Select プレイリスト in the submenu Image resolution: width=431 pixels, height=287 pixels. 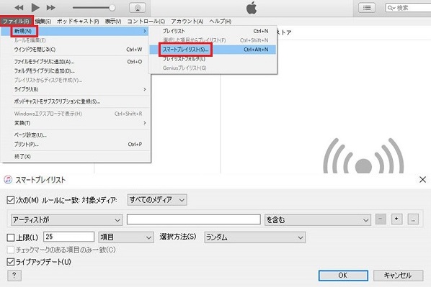click(x=213, y=31)
